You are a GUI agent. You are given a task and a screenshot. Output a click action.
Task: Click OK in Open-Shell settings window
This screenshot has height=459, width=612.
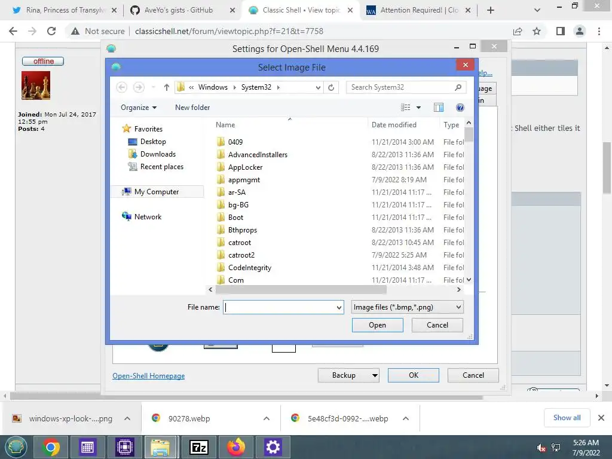pyautogui.click(x=414, y=375)
